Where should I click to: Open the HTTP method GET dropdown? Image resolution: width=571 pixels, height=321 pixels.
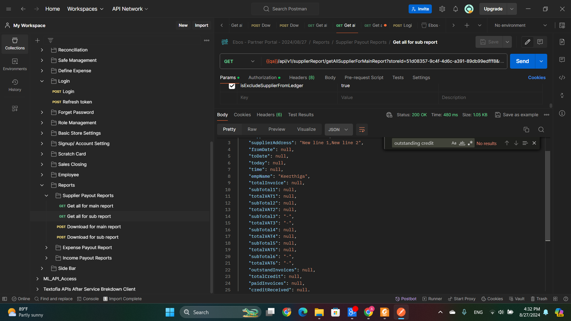239,61
